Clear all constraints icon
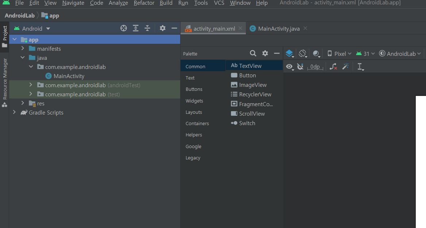The image size is (426, 228). pyautogui.click(x=333, y=67)
